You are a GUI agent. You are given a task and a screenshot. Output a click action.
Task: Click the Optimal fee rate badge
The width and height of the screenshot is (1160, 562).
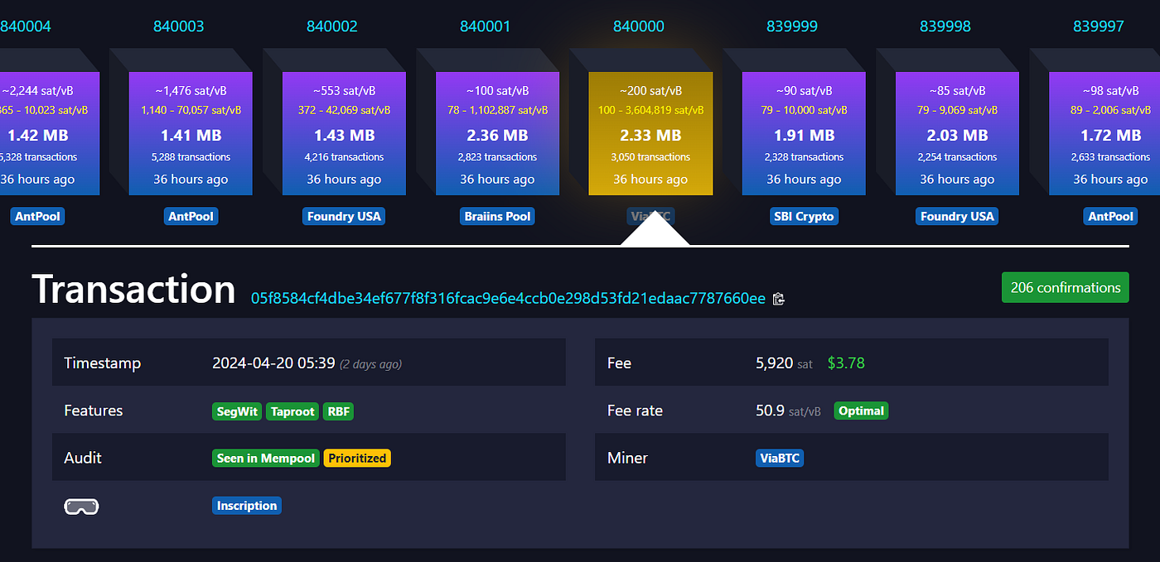pyautogui.click(x=861, y=411)
